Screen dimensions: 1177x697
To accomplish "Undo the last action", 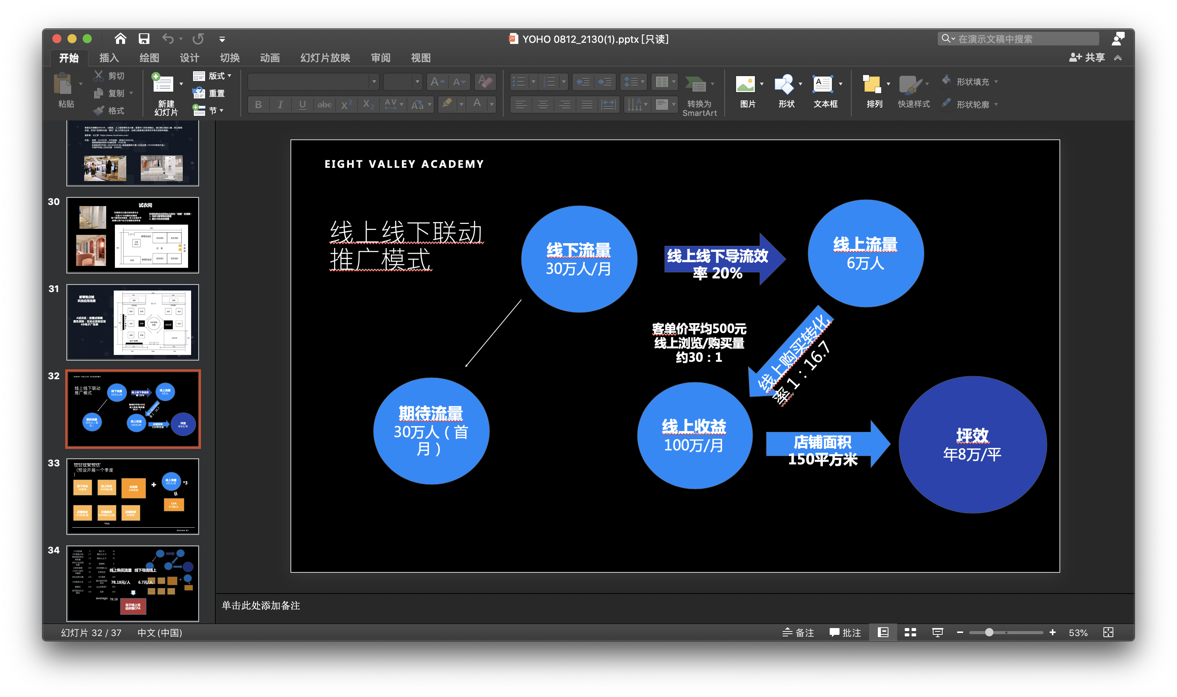I will (x=168, y=39).
